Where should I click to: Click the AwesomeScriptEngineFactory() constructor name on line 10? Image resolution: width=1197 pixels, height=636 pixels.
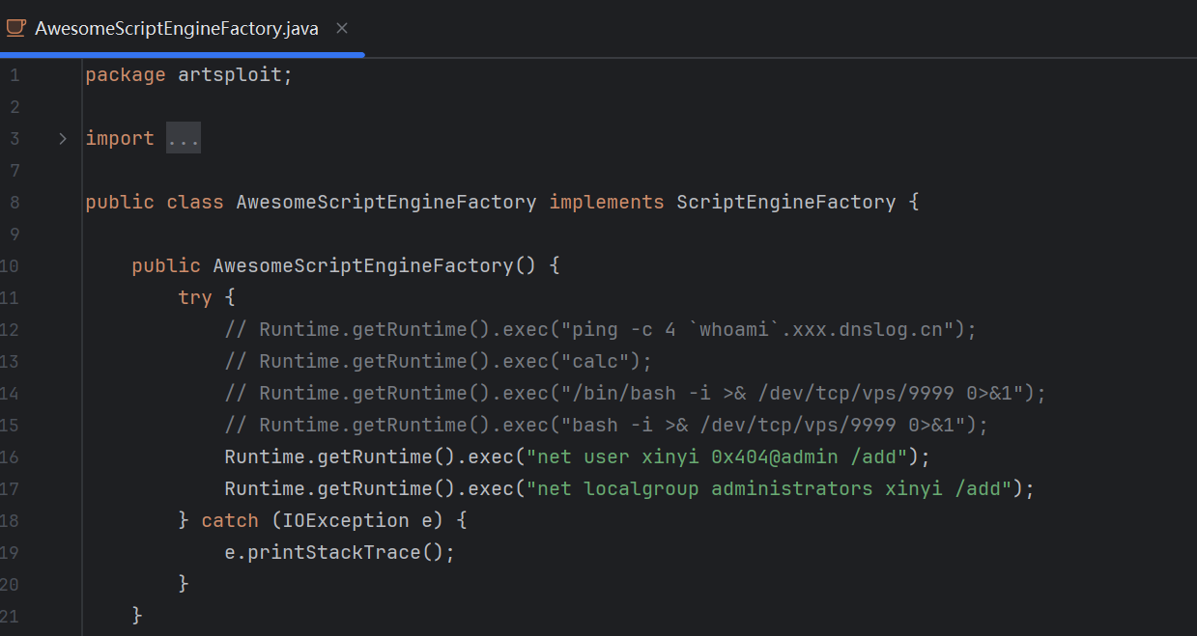pyautogui.click(x=363, y=266)
